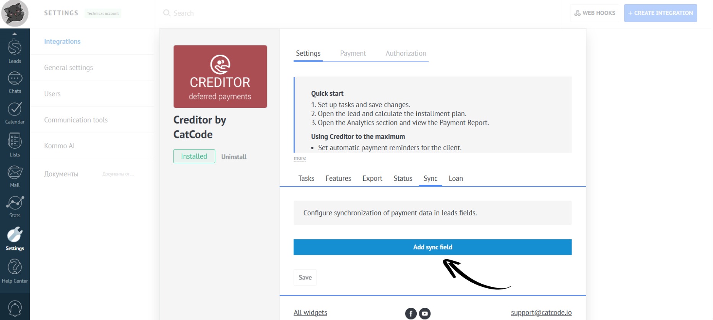
Task: Open the support@catcode.io email link
Action: click(x=541, y=312)
